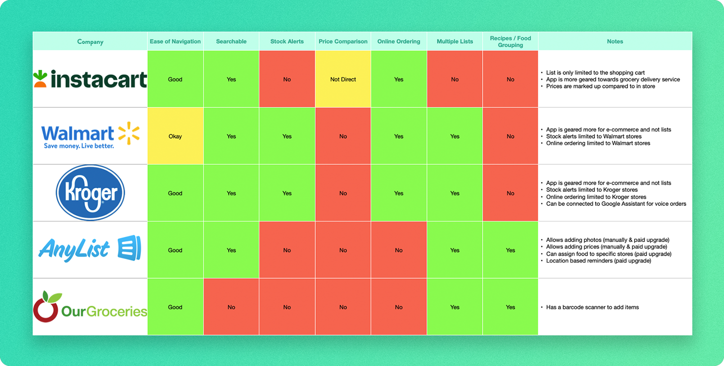This screenshot has height=366, width=724.
Task: Click AnyList's 'Good' navigation cell
Action: pos(175,250)
